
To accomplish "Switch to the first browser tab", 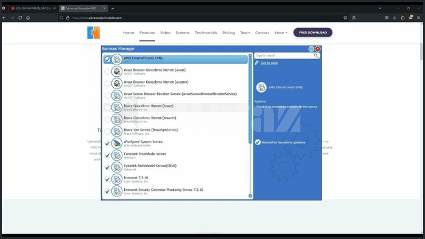I will [33, 9].
